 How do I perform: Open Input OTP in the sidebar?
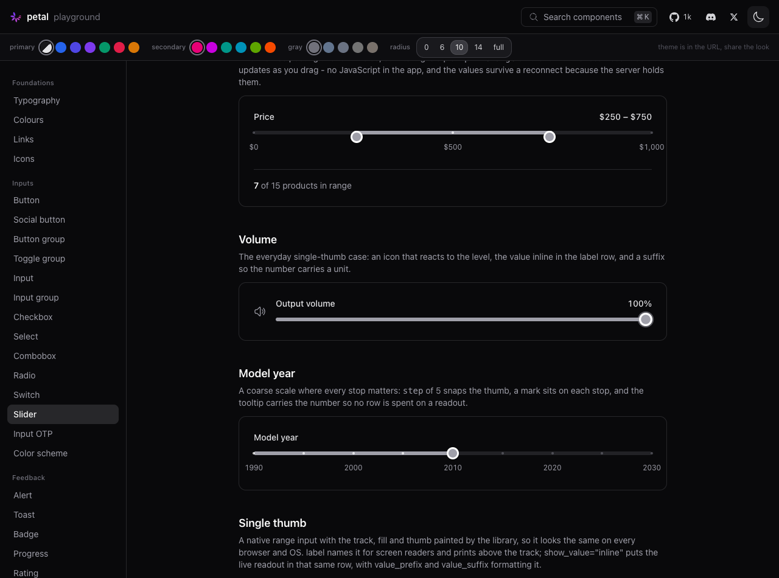[x=63, y=434]
